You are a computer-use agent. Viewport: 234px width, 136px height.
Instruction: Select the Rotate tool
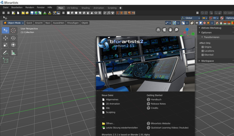(x=13, y=38)
